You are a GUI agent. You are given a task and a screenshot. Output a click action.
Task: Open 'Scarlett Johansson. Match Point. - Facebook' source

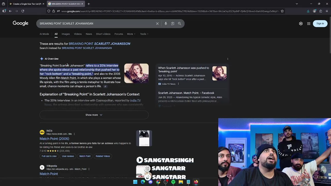[186, 93]
